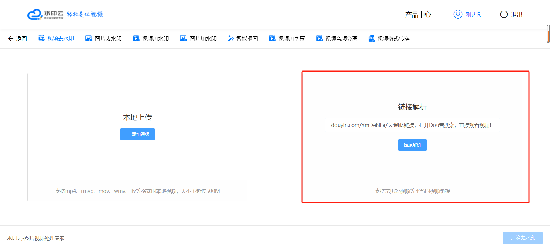Viewport: 550px width, 250px height.
Task: Click the 图片加水印 image icon
Action: (x=183, y=38)
